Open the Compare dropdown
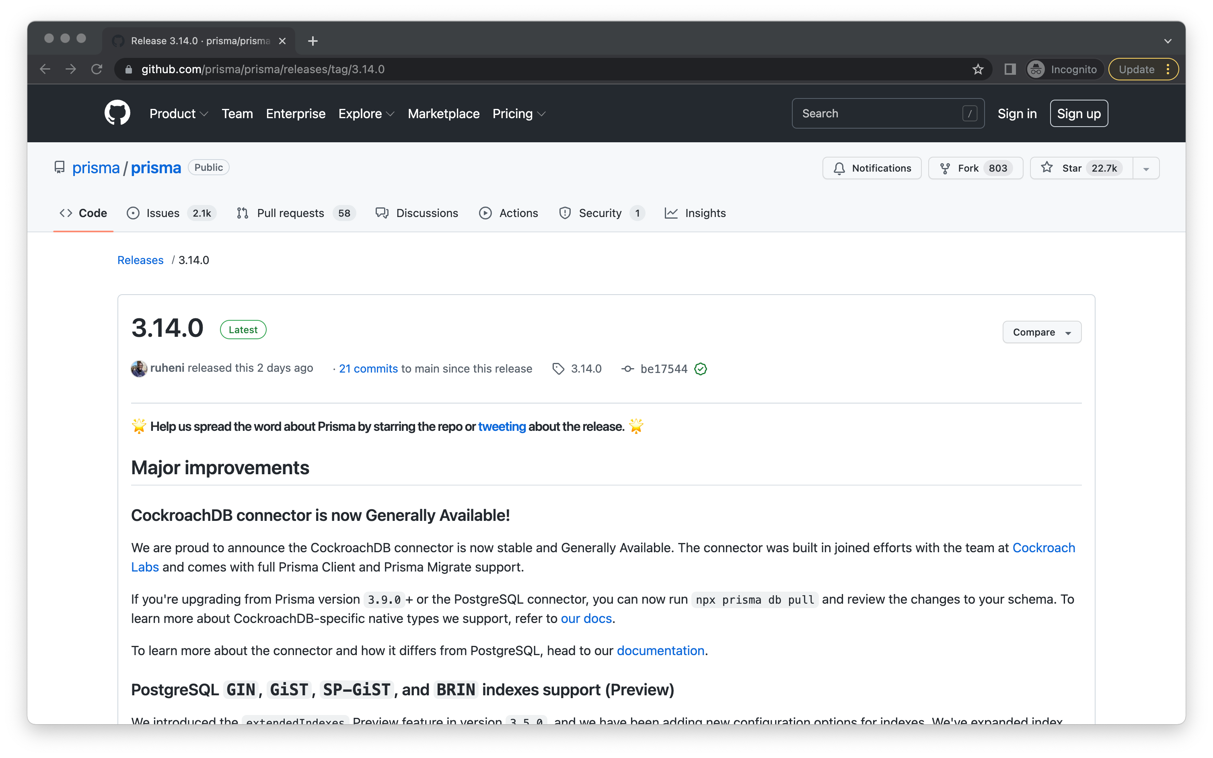Viewport: 1213px width, 758px height. tap(1041, 332)
